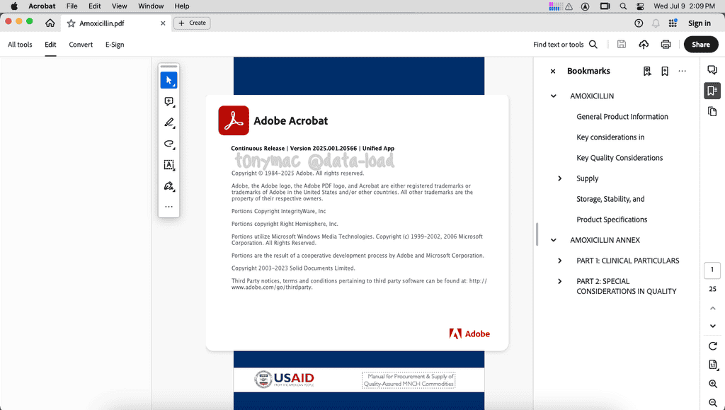Rotate the page clockwise
Image resolution: width=725 pixels, height=410 pixels.
[x=712, y=346]
